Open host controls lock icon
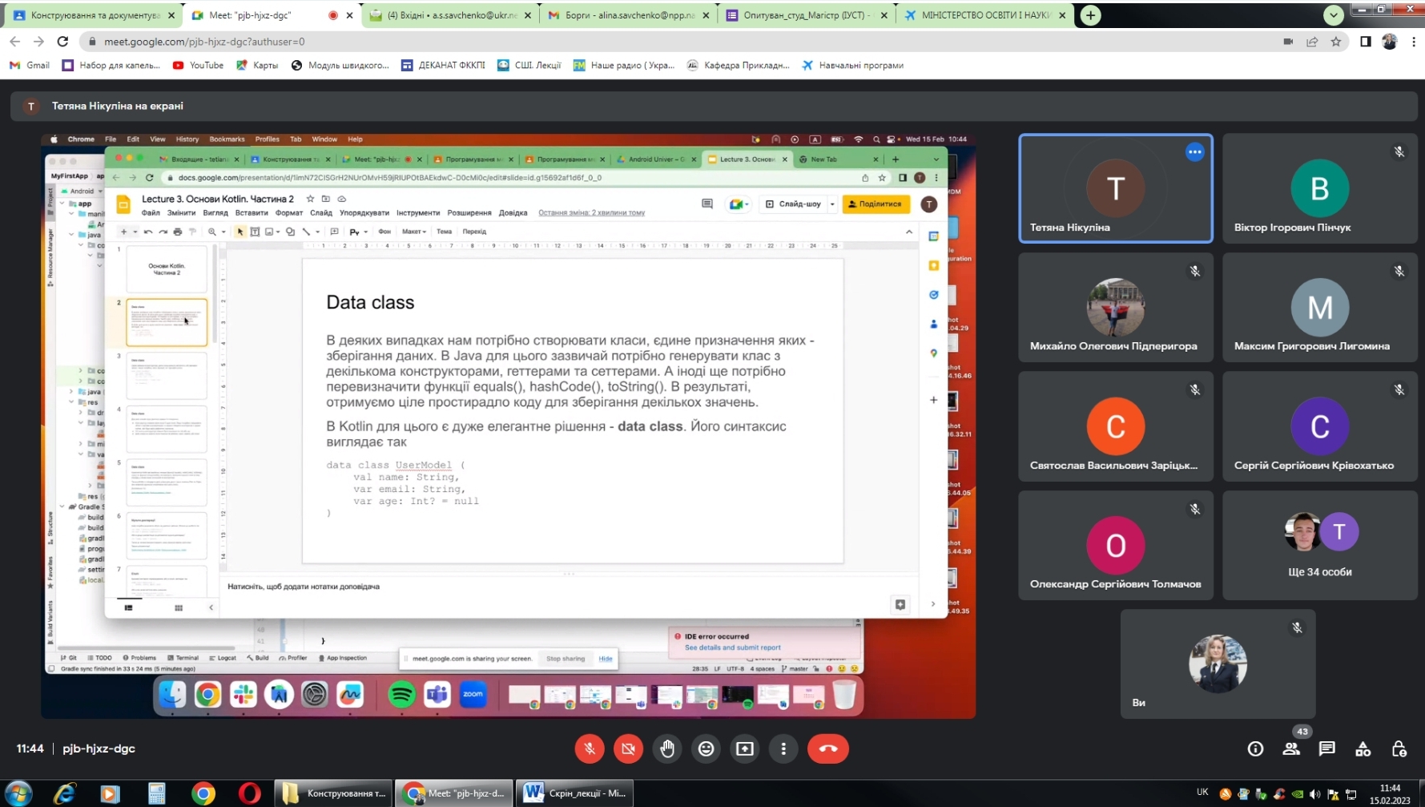The image size is (1425, 807). point(1399,748)
